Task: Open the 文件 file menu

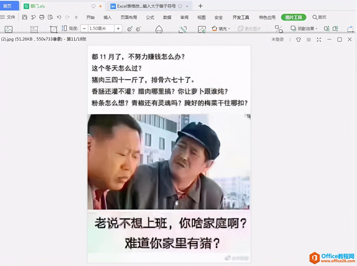Action: coord(8,17)
